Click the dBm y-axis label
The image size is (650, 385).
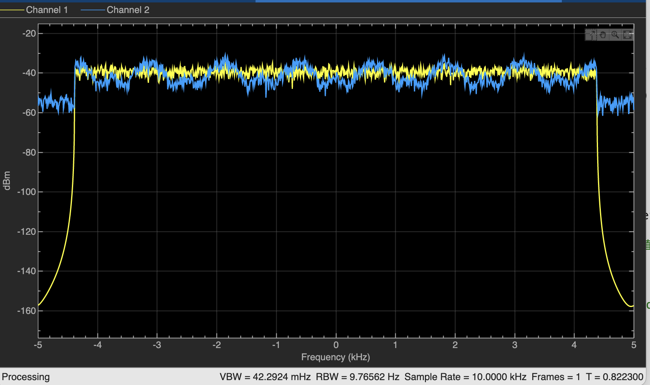[x=6, y=181]
